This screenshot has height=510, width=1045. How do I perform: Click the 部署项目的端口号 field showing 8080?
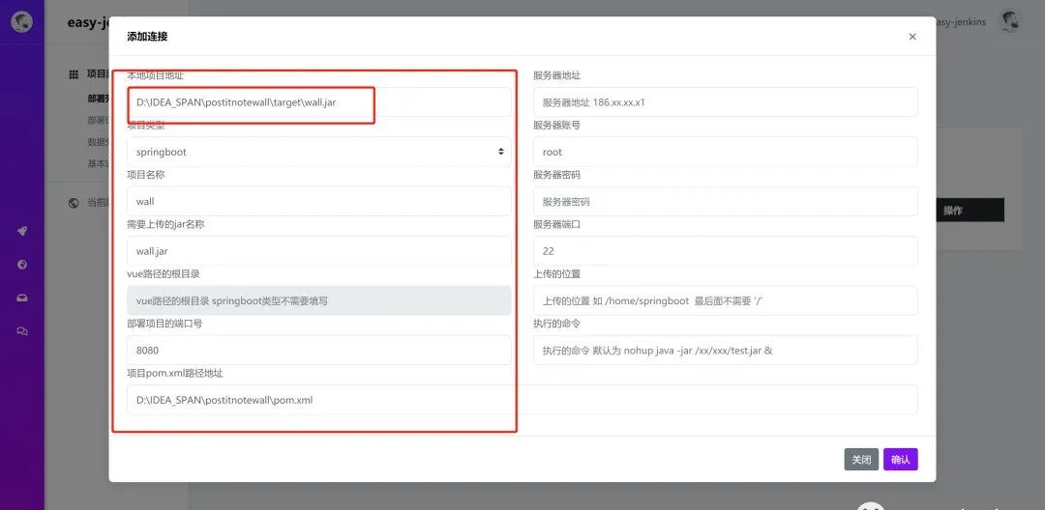[319, 350]
